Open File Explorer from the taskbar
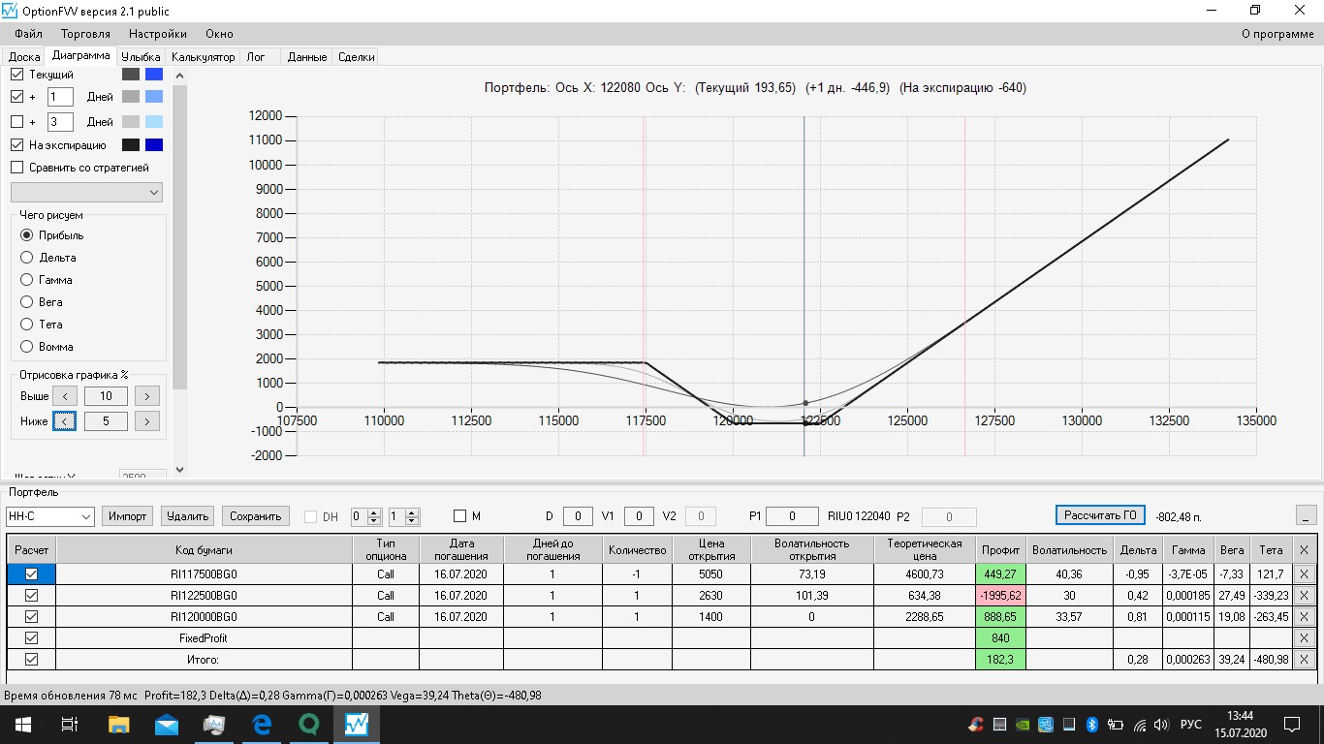This screenshot has width=1324, height=744. (x=118, y=725)
